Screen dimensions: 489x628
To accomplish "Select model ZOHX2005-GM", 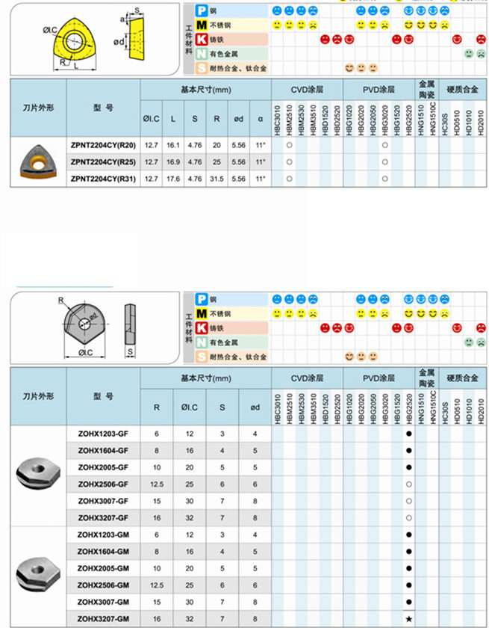I will click(103, 568).
